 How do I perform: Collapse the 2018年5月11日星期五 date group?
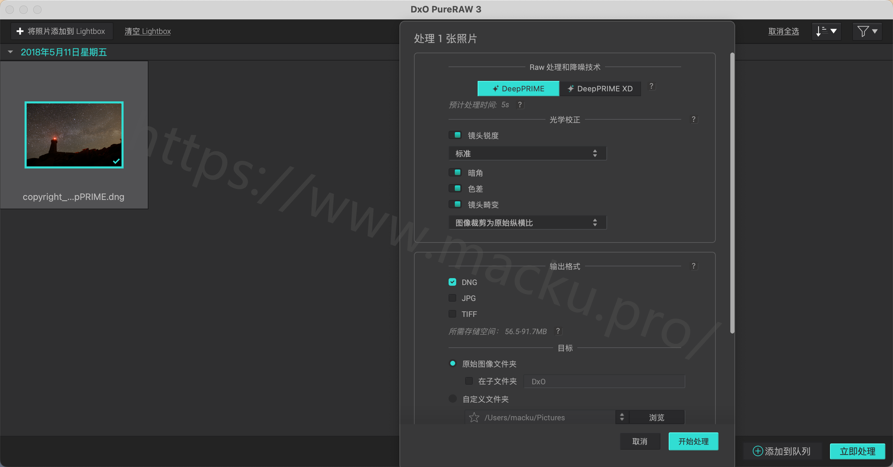(x=10, y=52)
